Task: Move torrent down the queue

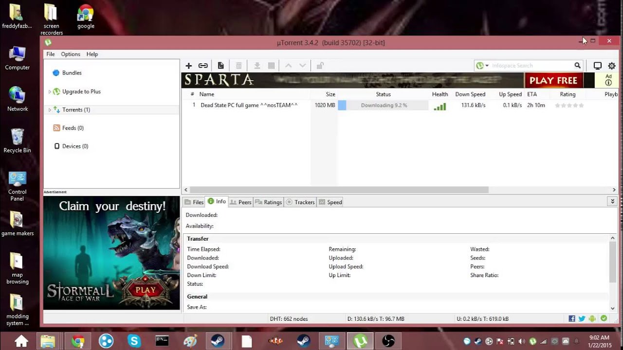Action: tap(302, 66)
